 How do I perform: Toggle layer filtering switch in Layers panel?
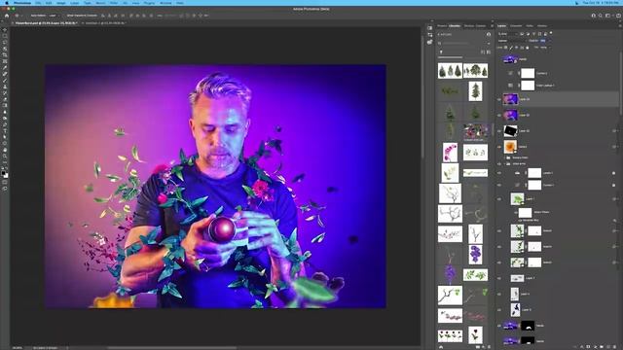551,33
